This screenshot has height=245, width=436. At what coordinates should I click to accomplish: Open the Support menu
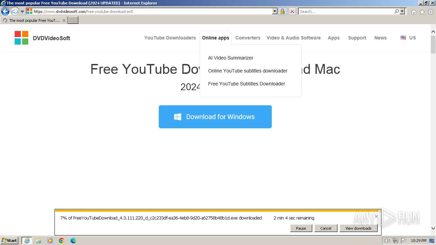[x=357, y=38]
